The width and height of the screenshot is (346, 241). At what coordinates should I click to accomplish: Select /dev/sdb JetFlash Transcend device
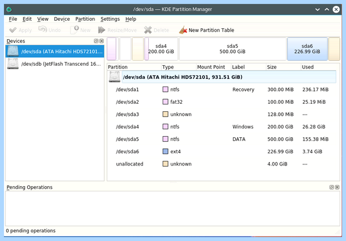click(55, 64)
